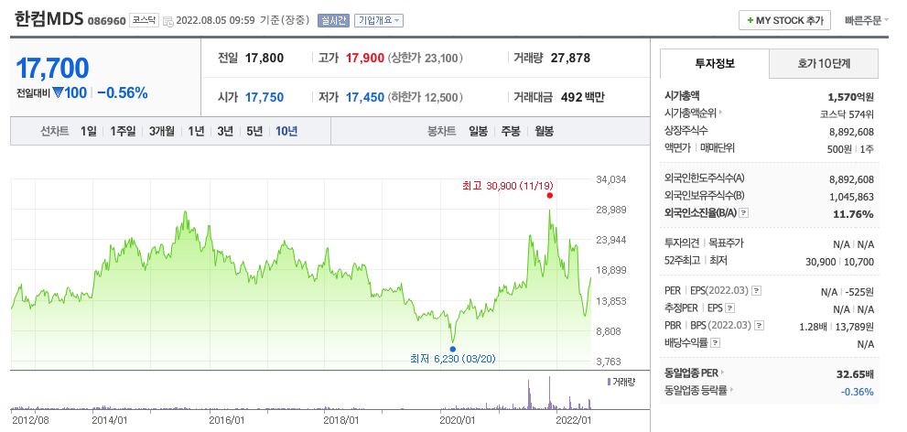Click the 하한가 12,500 text

tap(426, 97)
